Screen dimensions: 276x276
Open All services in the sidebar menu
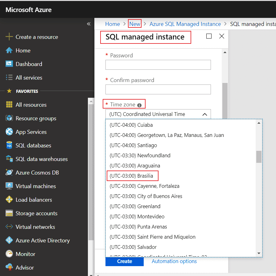[x=29, y=77]
